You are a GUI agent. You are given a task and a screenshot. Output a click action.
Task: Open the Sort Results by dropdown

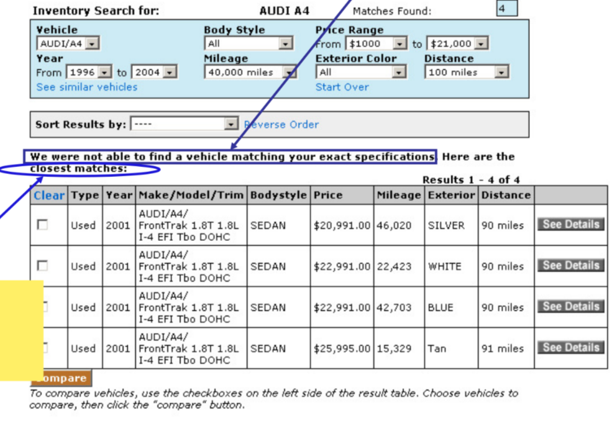pos(185,124)
